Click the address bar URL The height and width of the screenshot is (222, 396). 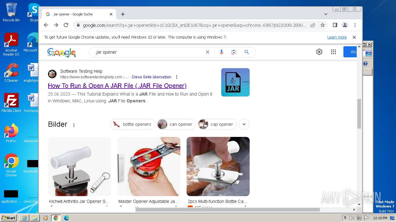click(194, 25)
